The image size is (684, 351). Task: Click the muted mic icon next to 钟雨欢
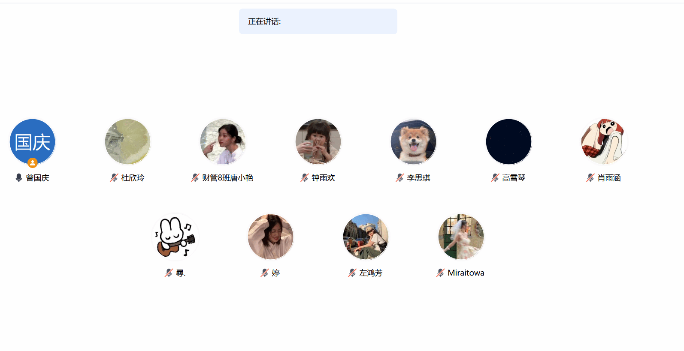click(304, 177)
